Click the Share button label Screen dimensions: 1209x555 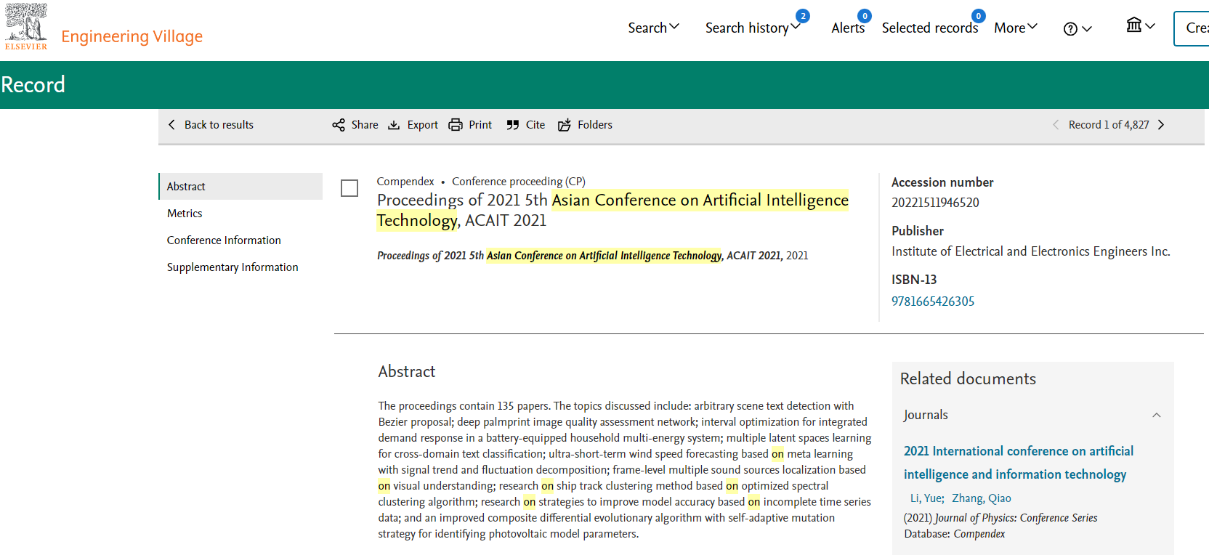click(x=365, y=125)
